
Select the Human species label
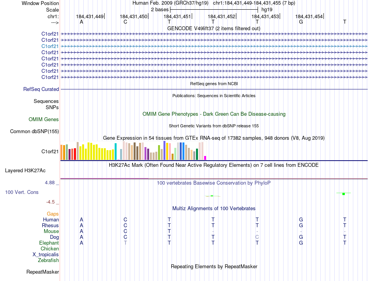point(51,219)
